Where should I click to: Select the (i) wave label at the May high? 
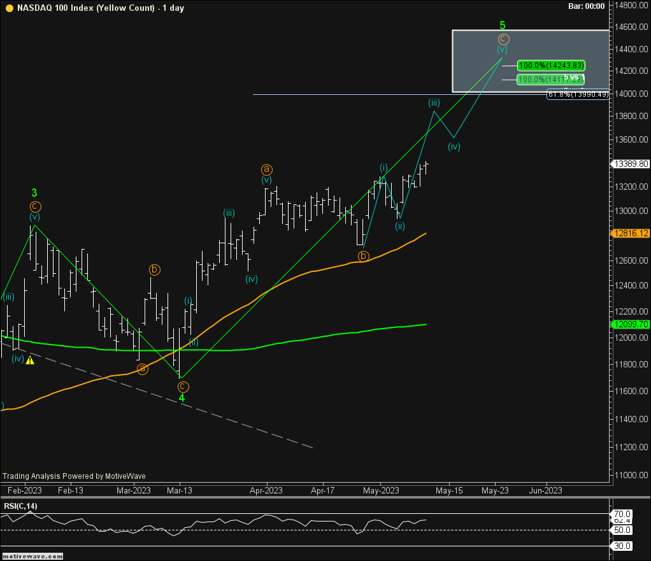(383, 167)
